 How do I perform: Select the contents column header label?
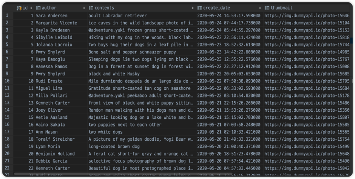pyautogui.click(x=104, y=8)
